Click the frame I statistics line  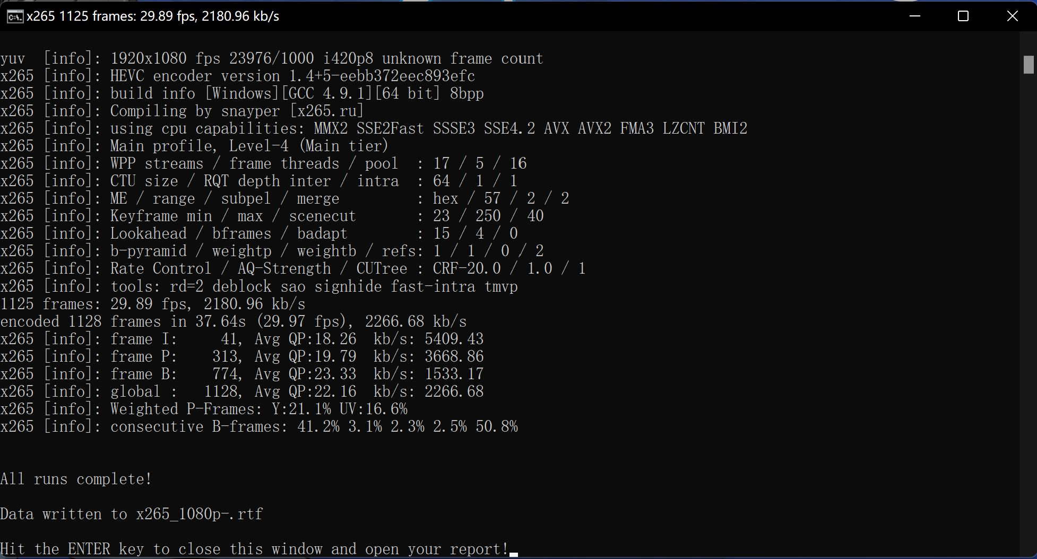click(242, 339)
